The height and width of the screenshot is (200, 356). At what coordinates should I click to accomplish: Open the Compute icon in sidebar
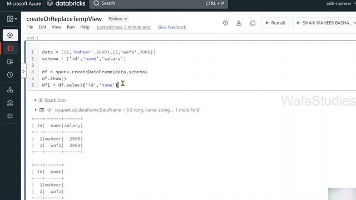10,103
